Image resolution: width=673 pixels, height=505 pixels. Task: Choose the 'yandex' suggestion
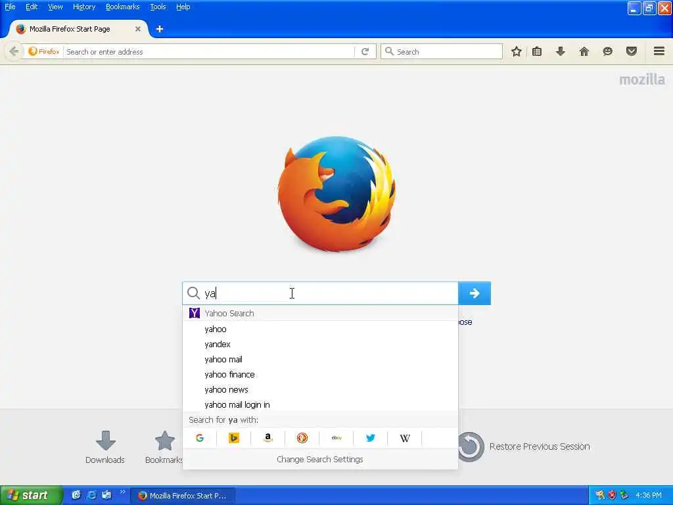point(321,344)
